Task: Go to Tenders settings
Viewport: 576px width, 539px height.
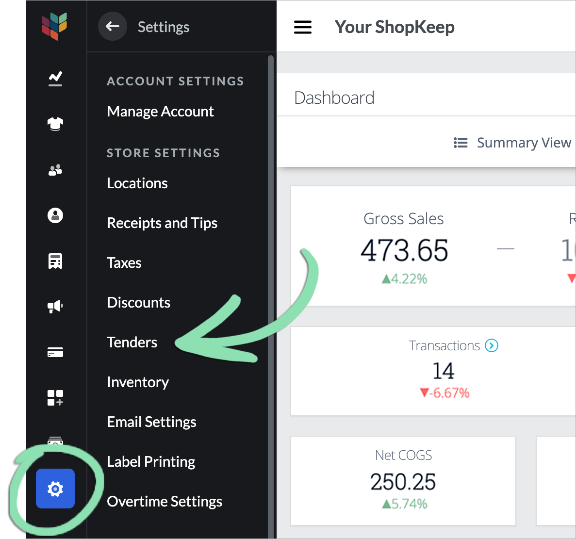Action: coord(132,342)
